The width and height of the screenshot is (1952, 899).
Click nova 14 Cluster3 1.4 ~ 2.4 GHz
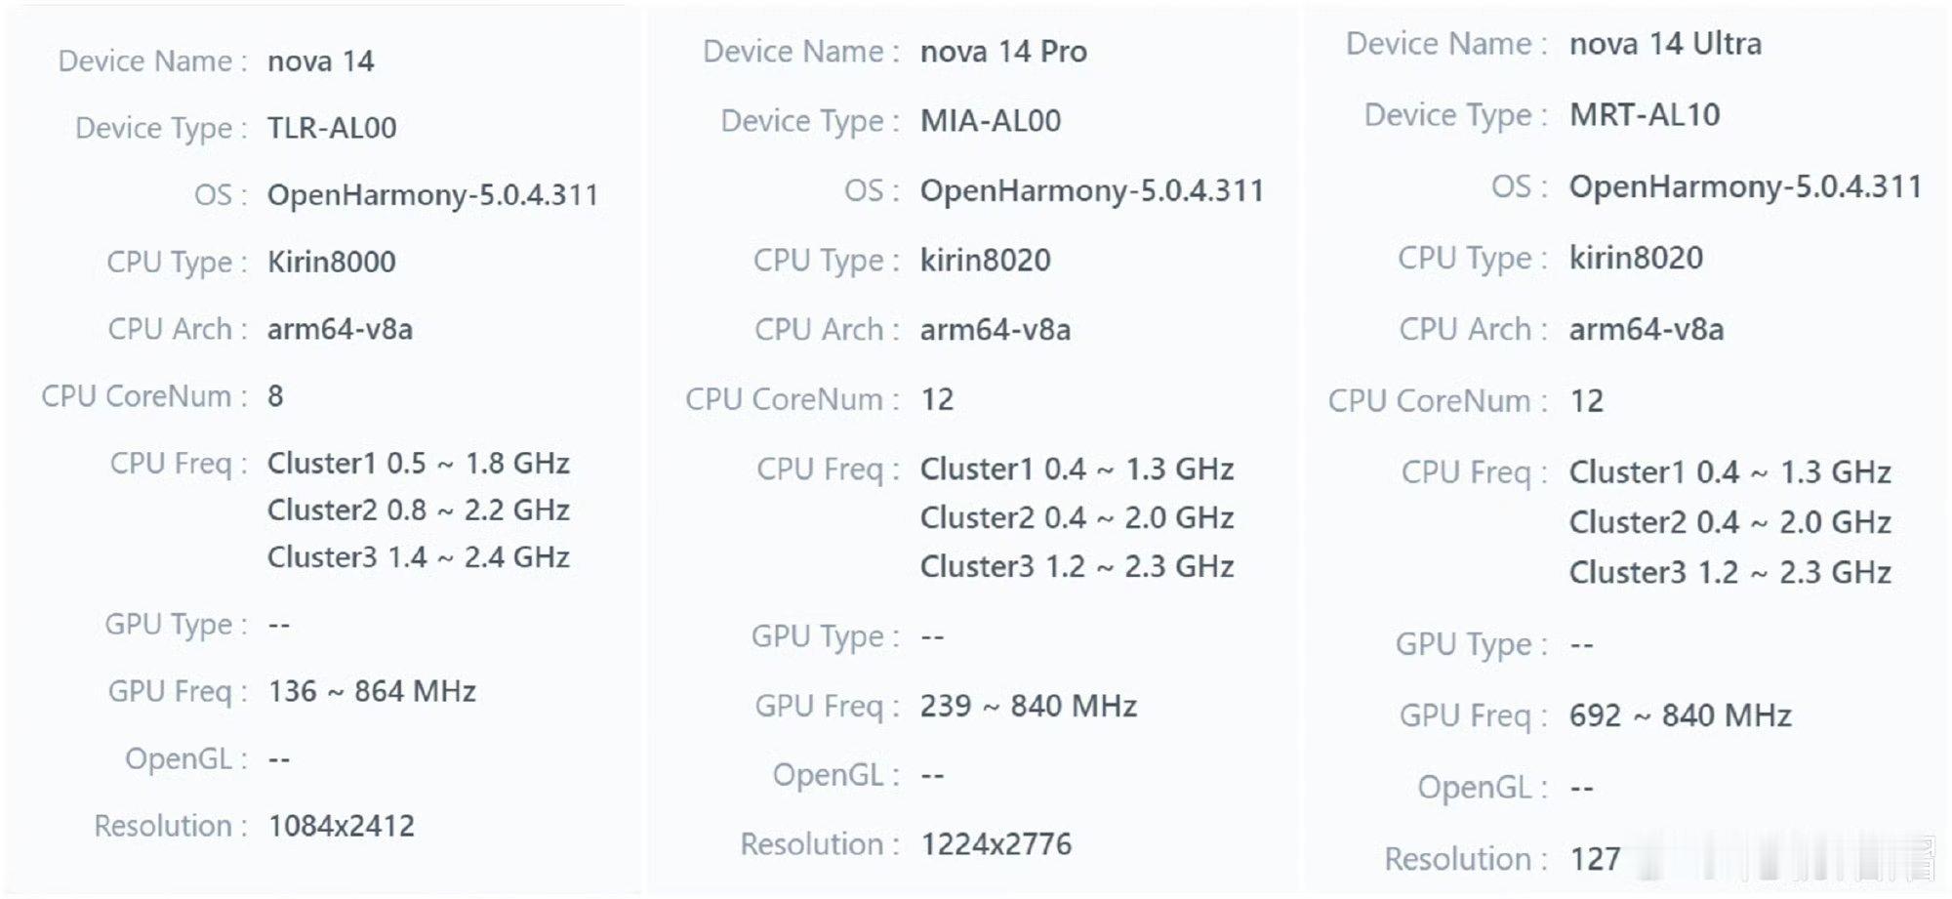(x=419, y=557)
